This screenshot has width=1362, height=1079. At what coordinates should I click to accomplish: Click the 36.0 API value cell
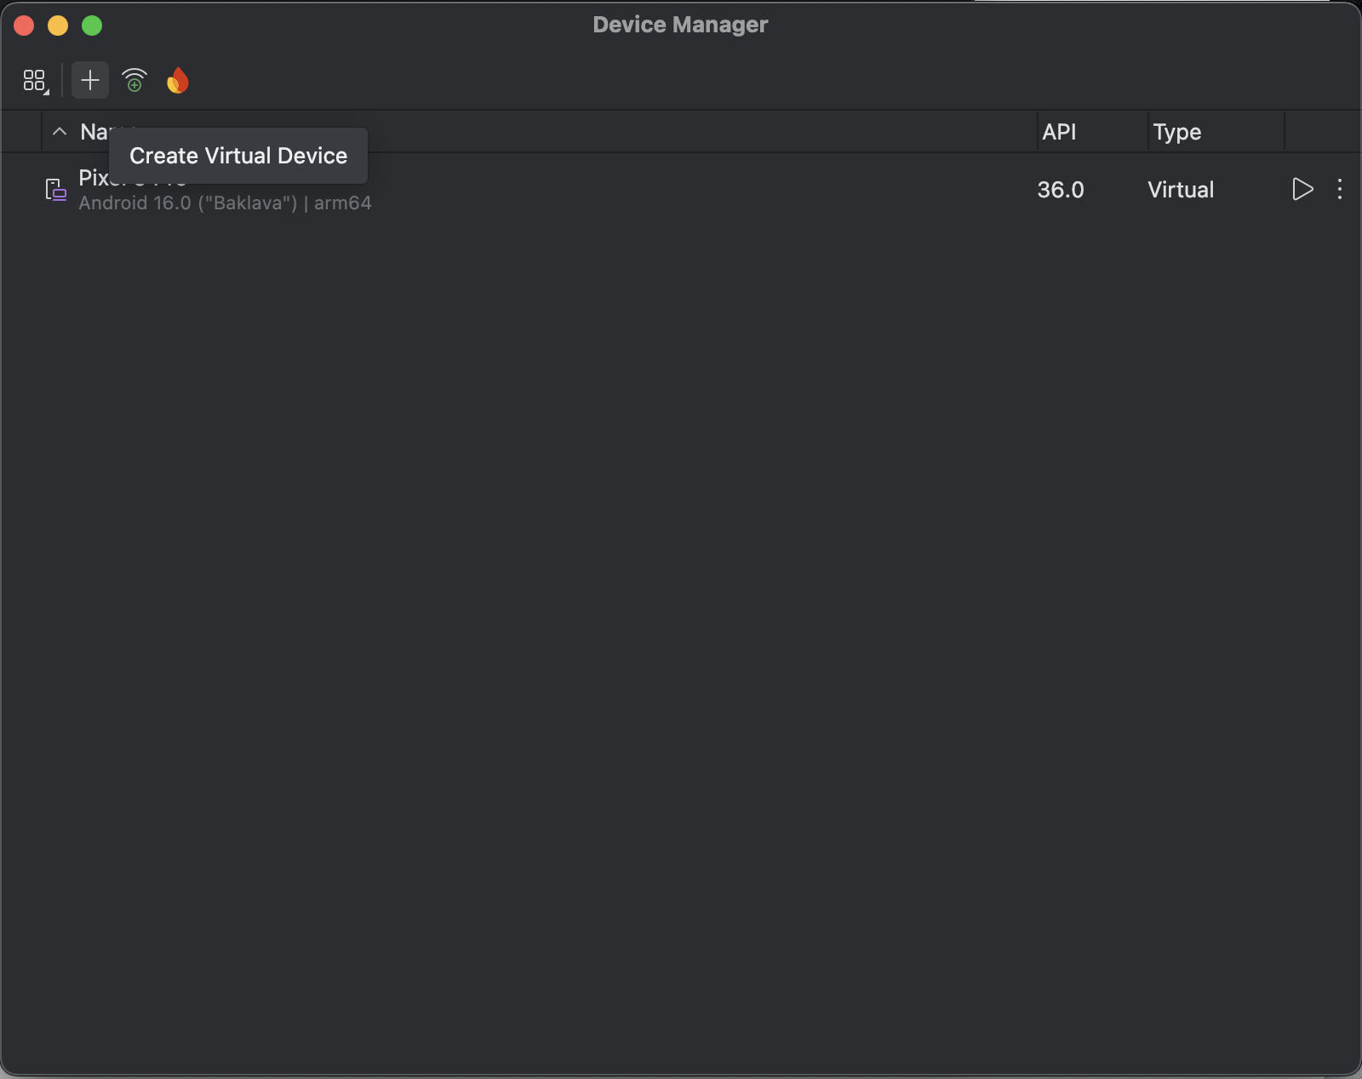1061,190
